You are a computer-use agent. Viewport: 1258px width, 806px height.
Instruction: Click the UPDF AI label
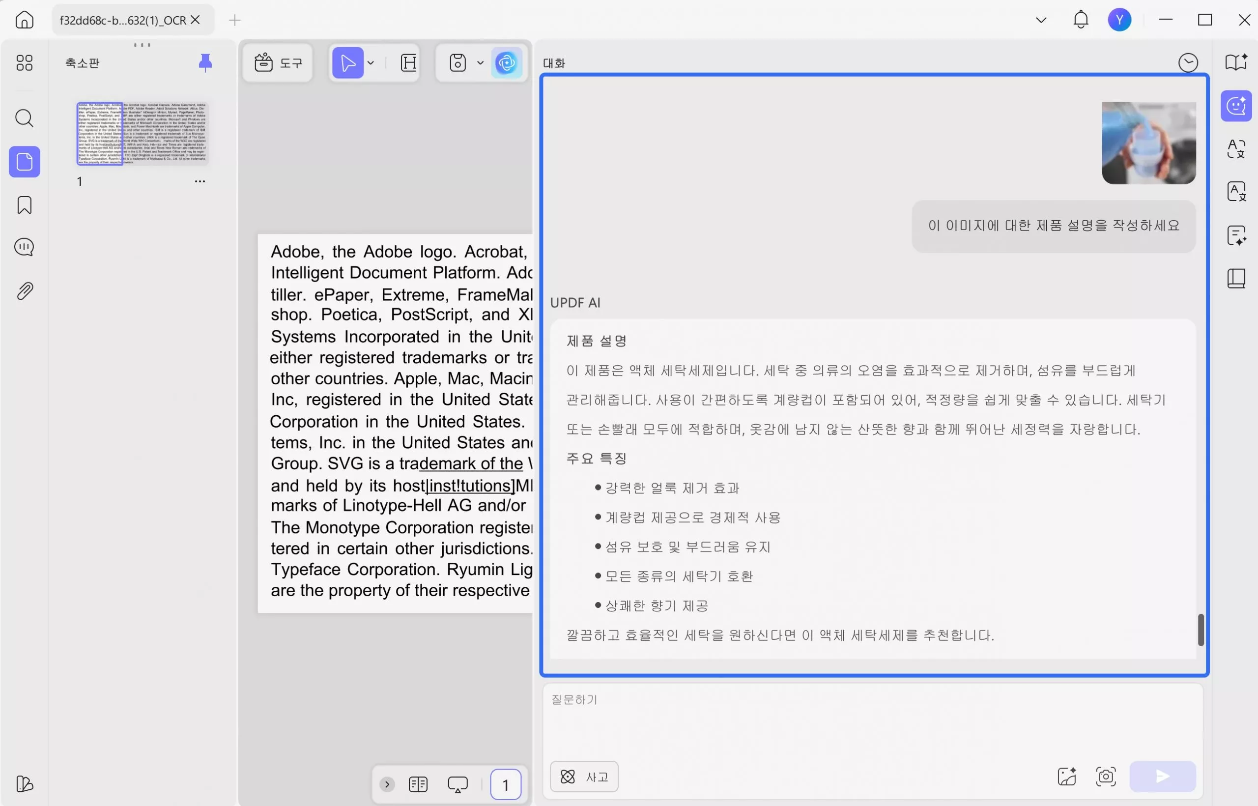coord(575,303)
